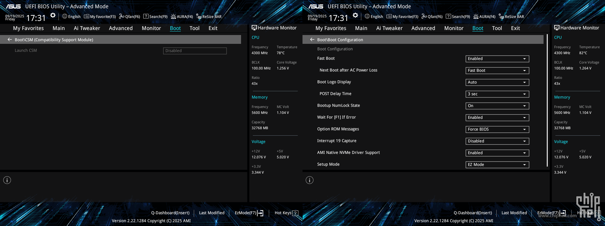Open Search(F9) in left screen

155,16
